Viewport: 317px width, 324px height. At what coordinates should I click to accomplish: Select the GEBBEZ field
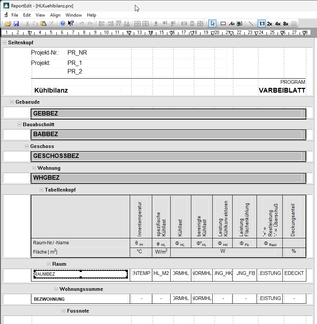pyautogui.click(x=168, y=113)
